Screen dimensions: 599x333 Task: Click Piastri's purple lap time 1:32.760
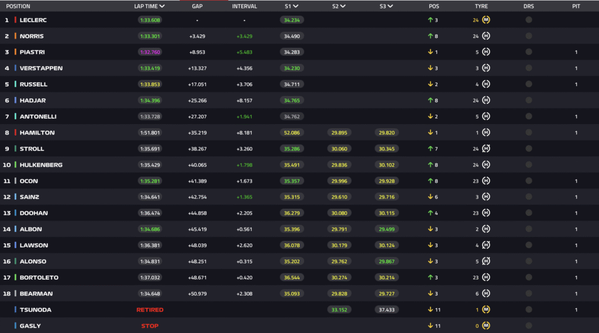click(x=150, y=52)
